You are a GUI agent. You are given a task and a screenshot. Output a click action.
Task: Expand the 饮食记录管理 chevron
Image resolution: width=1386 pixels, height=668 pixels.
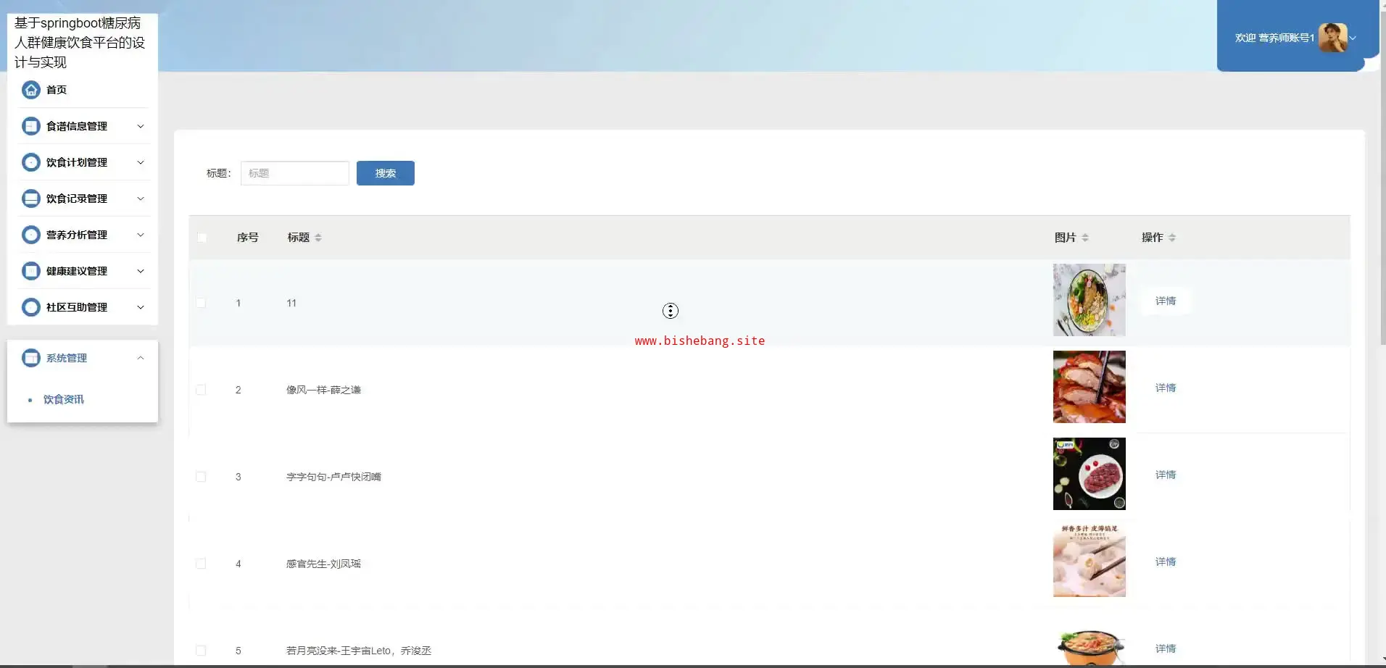[x=141, y=199]
